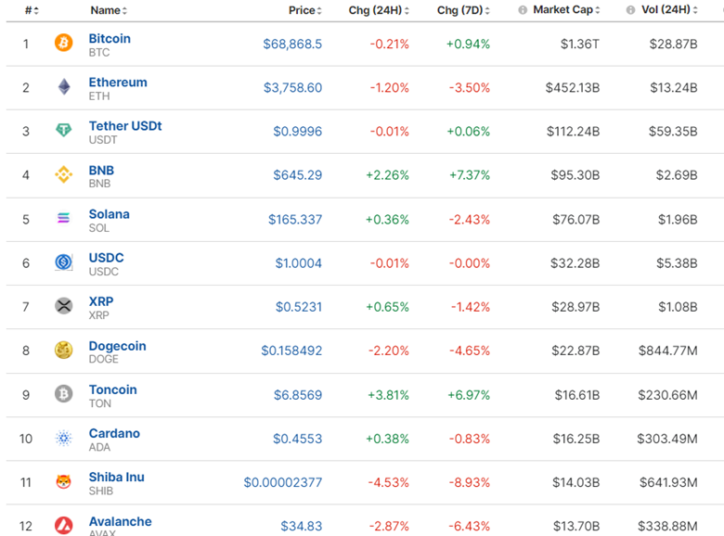
Task: Click the Vol (24H) info icon
Action: [x=630, y=10]
